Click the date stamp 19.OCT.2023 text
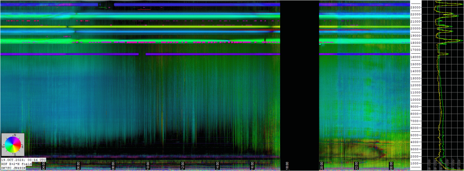This screenshot has height=171, width=464. (12, 160)
